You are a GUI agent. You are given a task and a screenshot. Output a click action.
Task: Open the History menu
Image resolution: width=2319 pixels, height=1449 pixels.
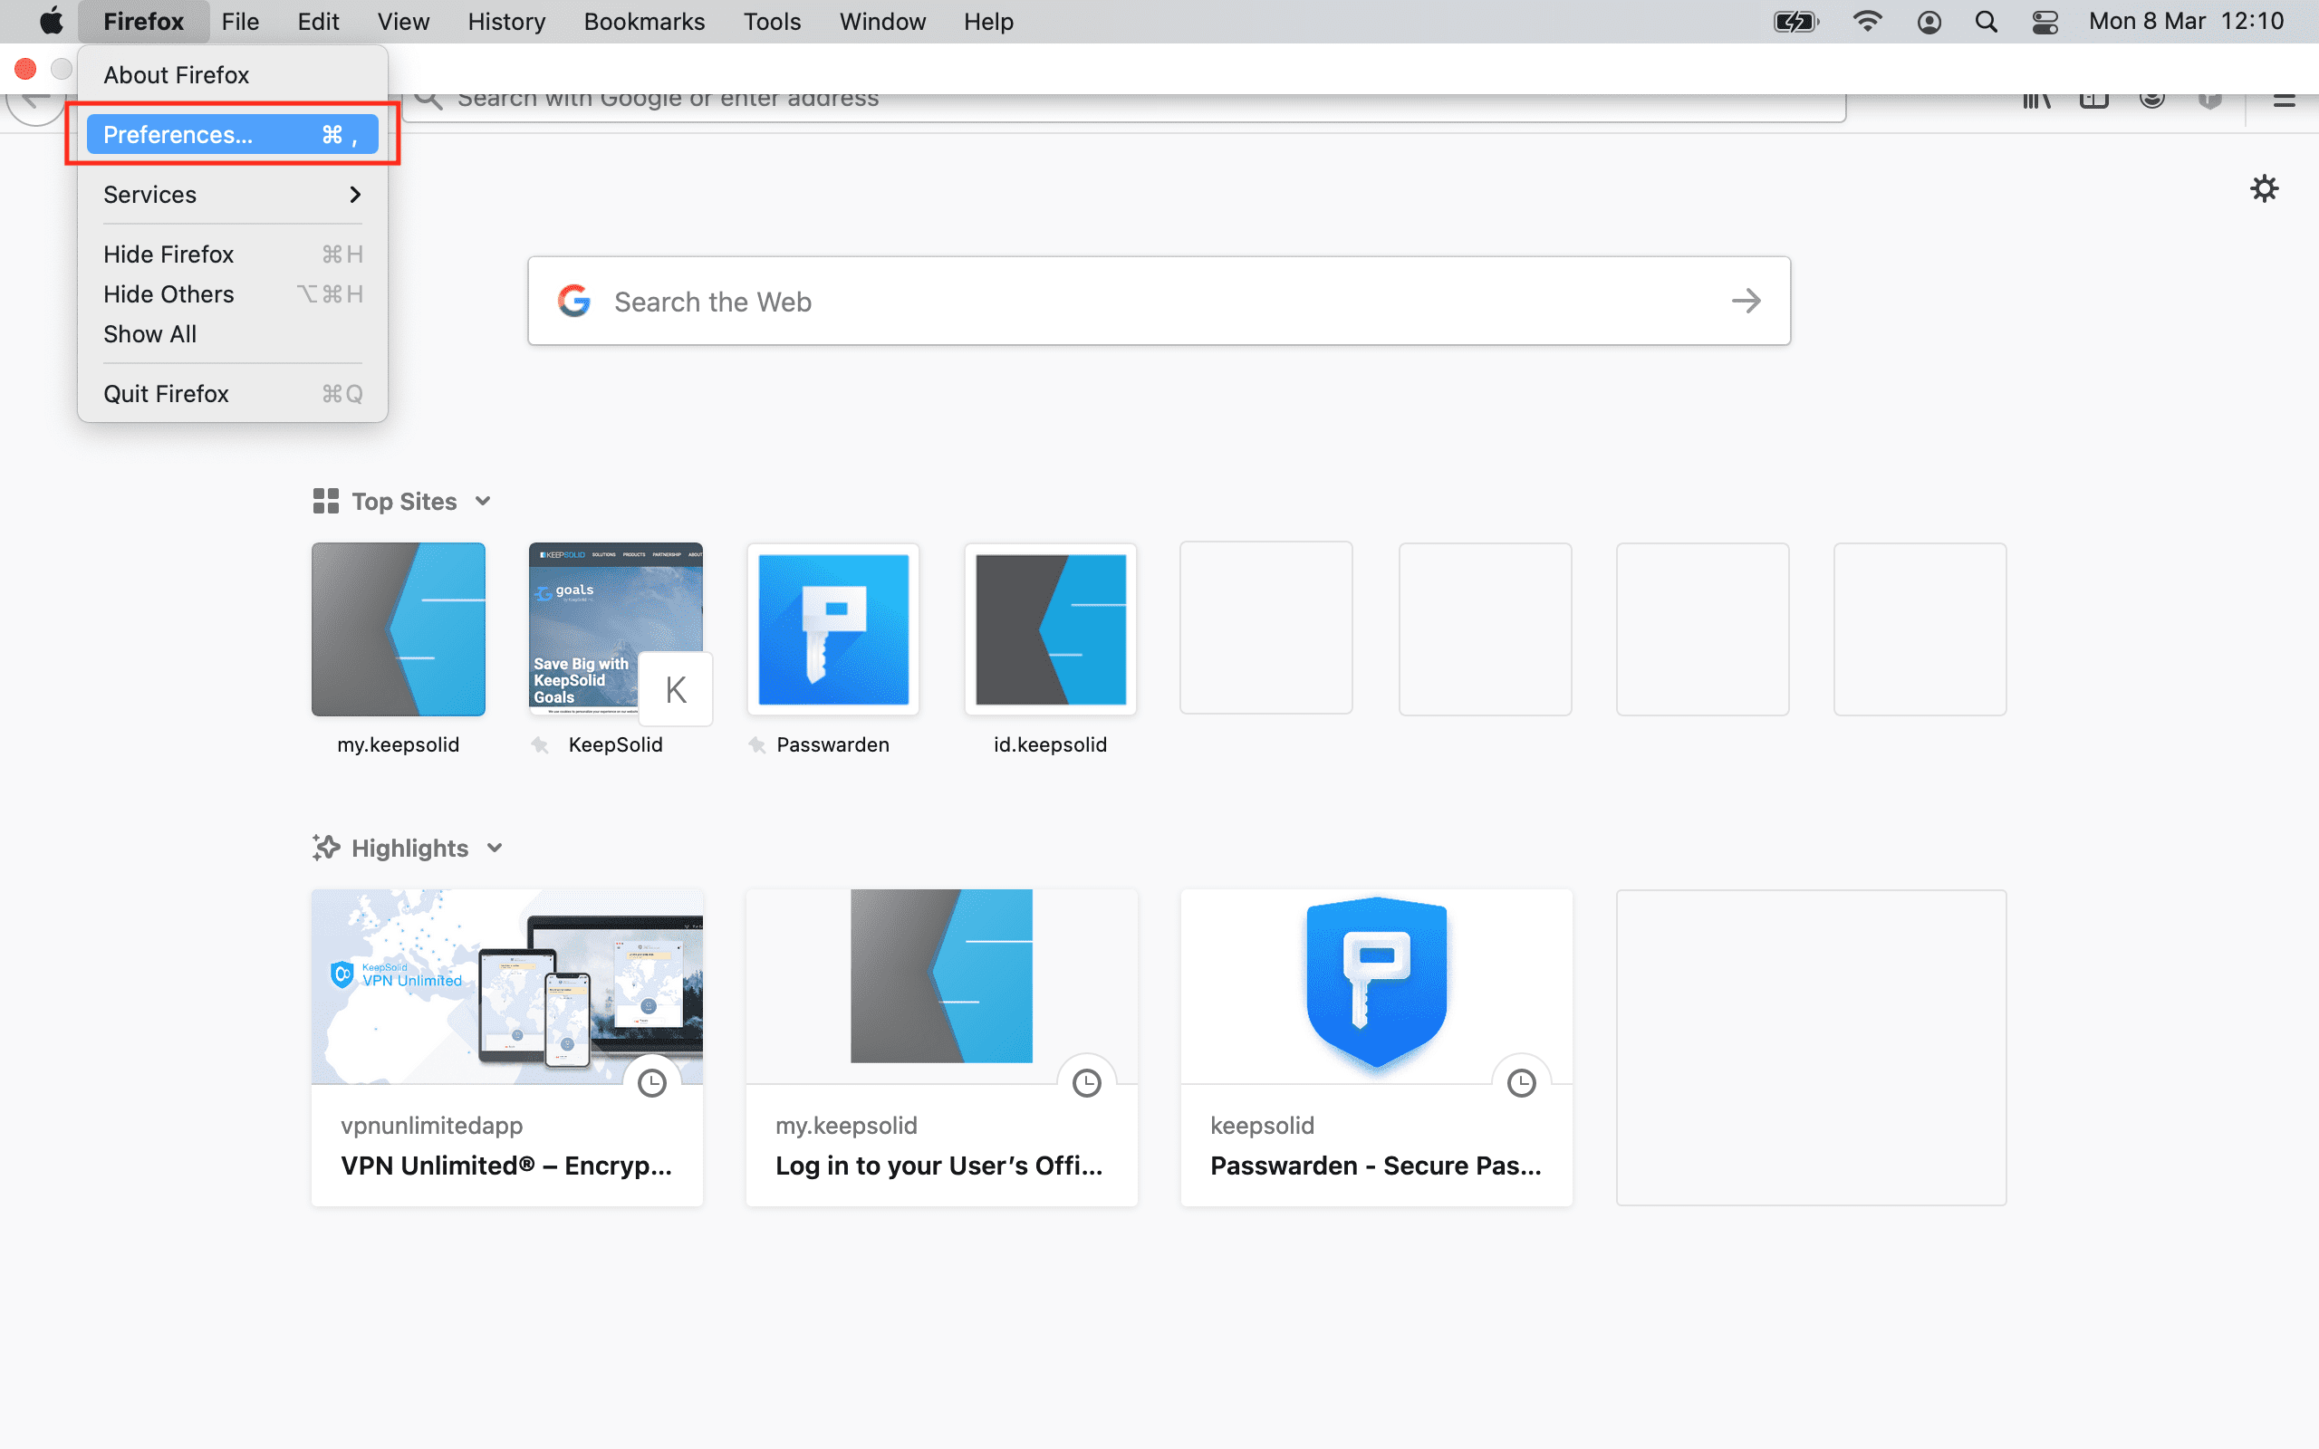[506, 21]
